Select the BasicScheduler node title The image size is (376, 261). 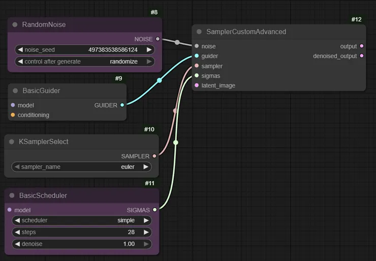coord(43,195)
